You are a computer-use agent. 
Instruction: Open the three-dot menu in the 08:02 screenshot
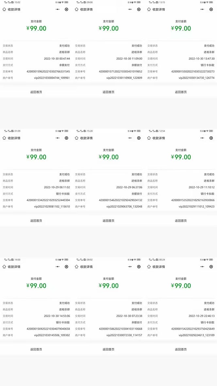[130, 267]
